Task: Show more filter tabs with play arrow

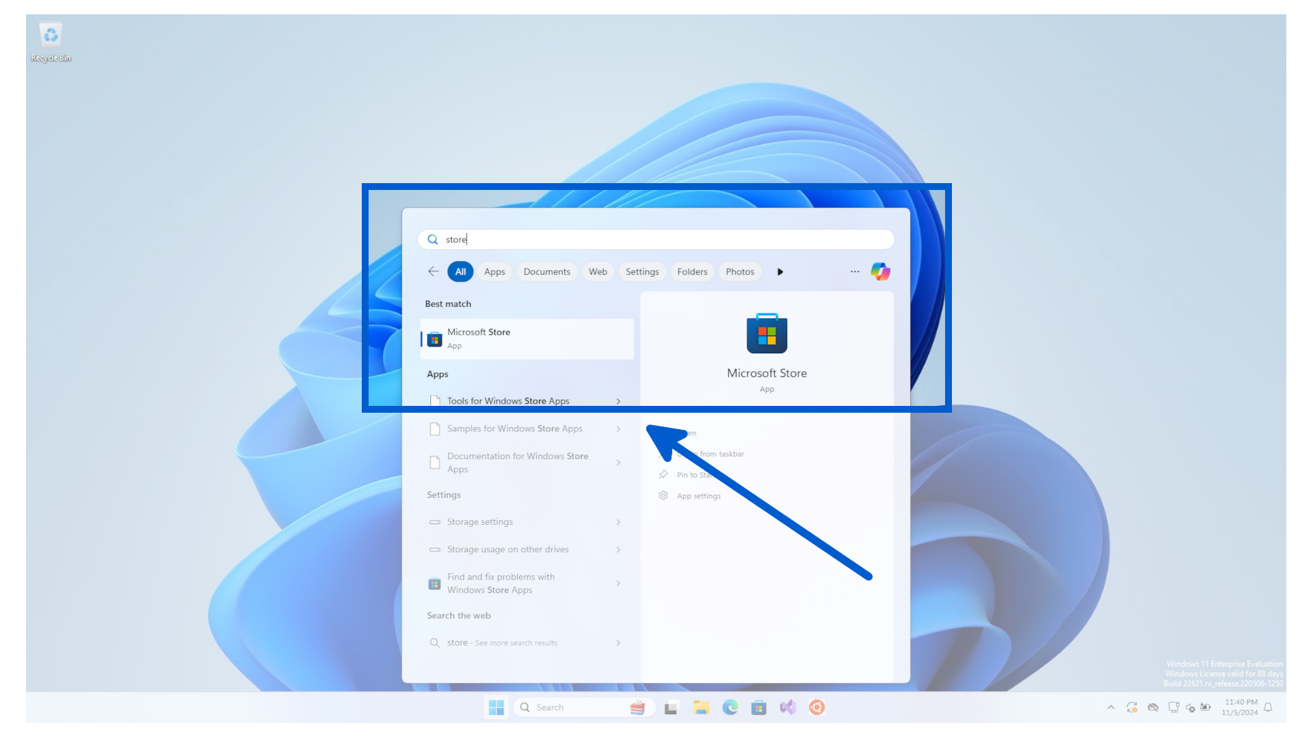Action: tap(780, 272)
